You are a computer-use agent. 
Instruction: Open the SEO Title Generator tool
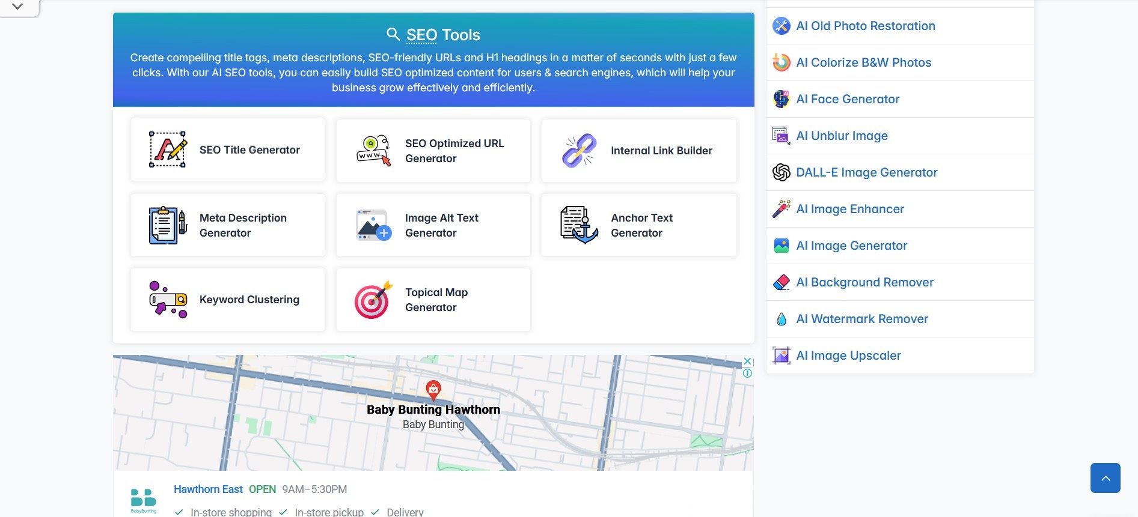228,150
